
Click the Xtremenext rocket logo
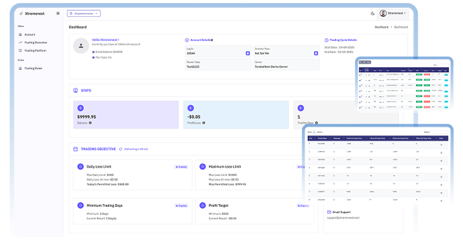(21, 14)
